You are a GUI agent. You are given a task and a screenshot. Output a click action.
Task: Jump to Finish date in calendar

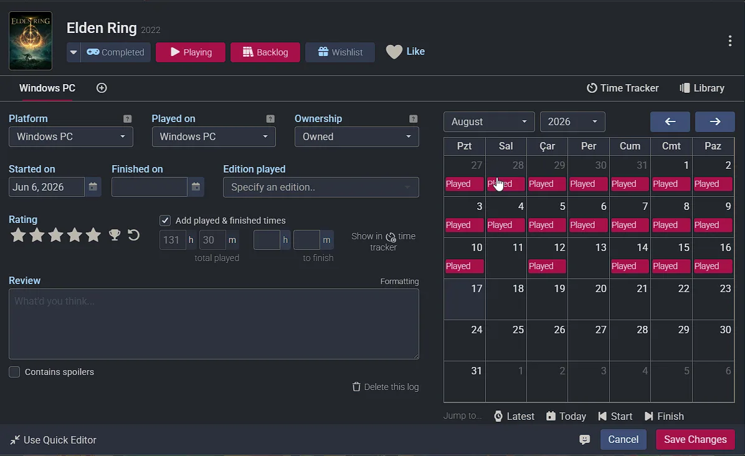pos(664,416)
